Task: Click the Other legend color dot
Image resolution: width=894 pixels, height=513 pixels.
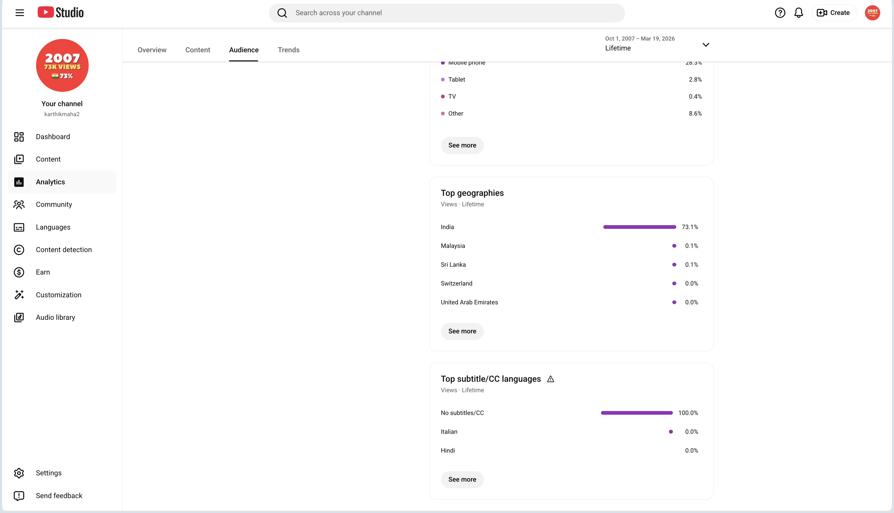Action: (x=443, y=113)
